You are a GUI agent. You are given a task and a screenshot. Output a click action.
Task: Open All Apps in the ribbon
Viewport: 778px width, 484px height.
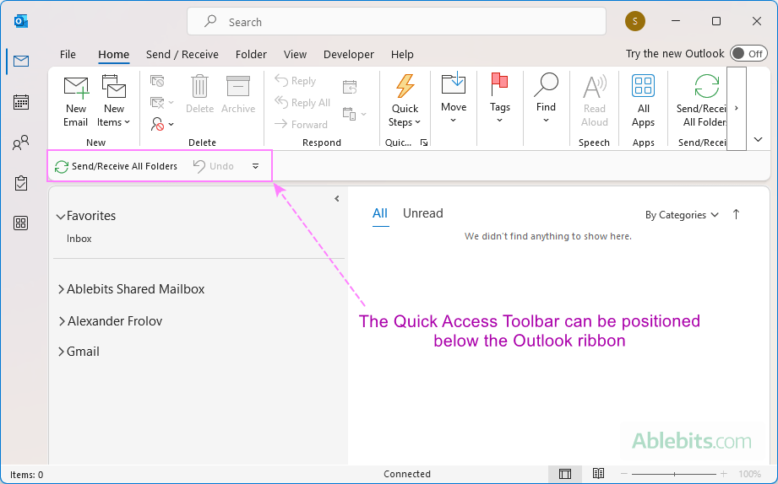click(x=643, y=101)
